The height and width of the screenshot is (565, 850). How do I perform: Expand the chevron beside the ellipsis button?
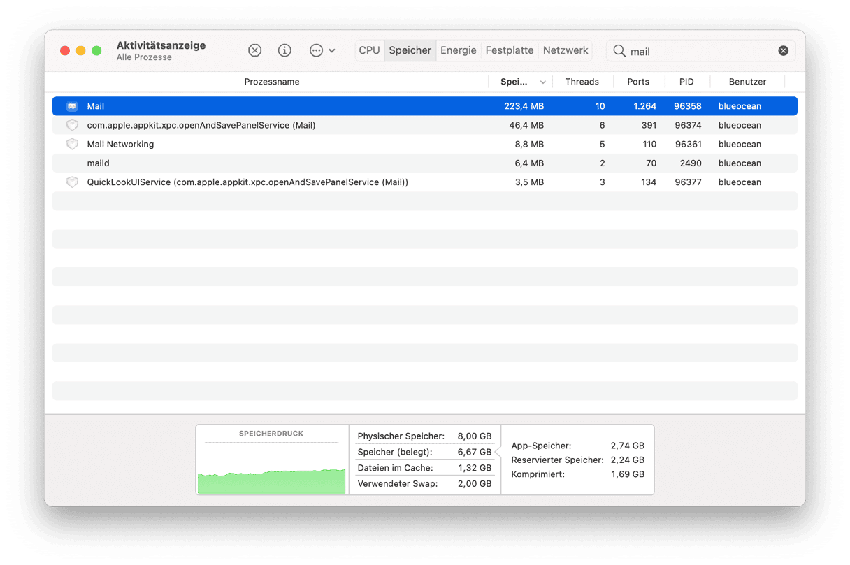(332, 51)
